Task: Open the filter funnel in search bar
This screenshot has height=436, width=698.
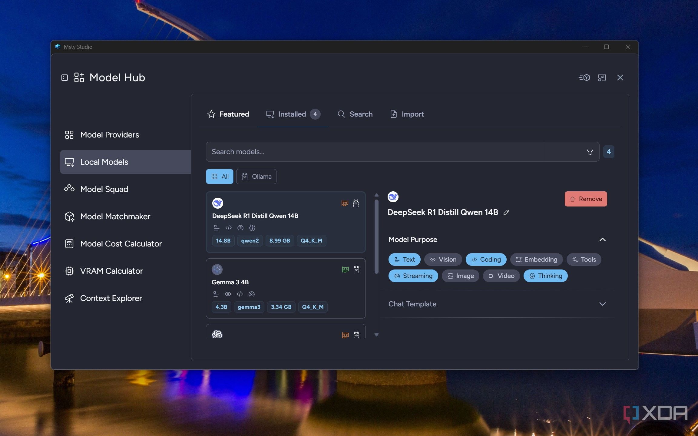Action: pos(590,152)
